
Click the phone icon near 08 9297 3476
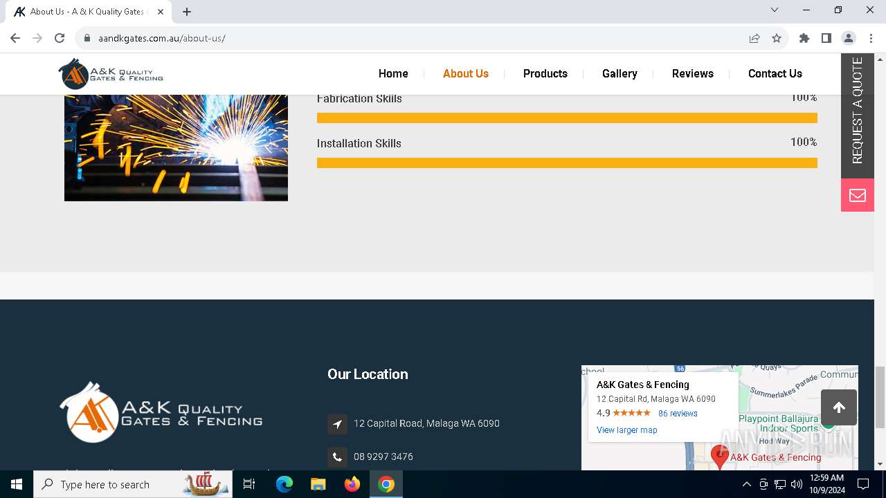click(x=337, y=456)
